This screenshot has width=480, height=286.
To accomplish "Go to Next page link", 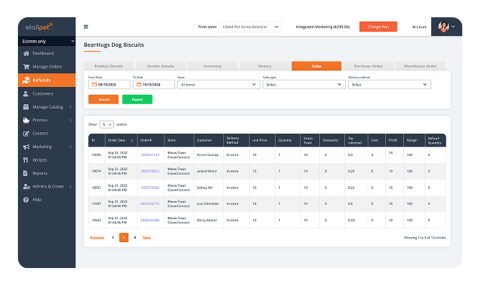I will point(146,238).
